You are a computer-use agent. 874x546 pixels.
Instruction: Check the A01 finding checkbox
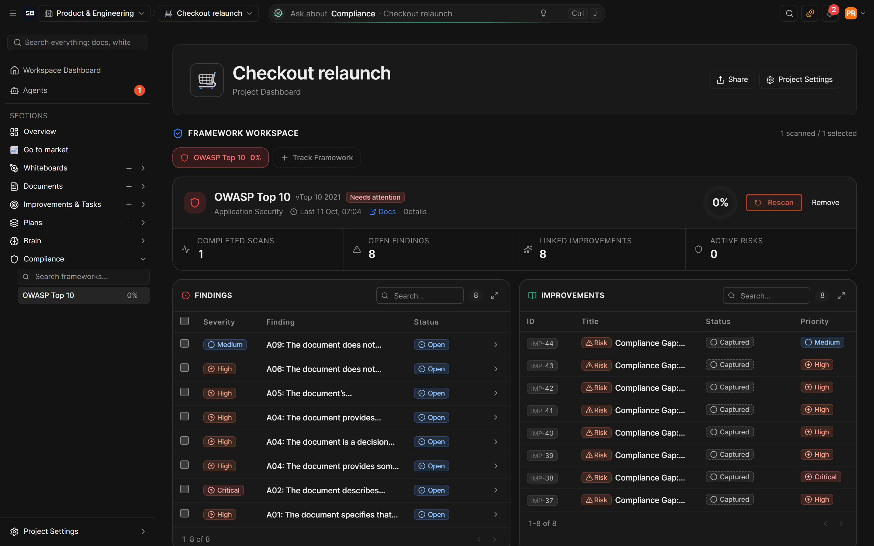[185, 513]
